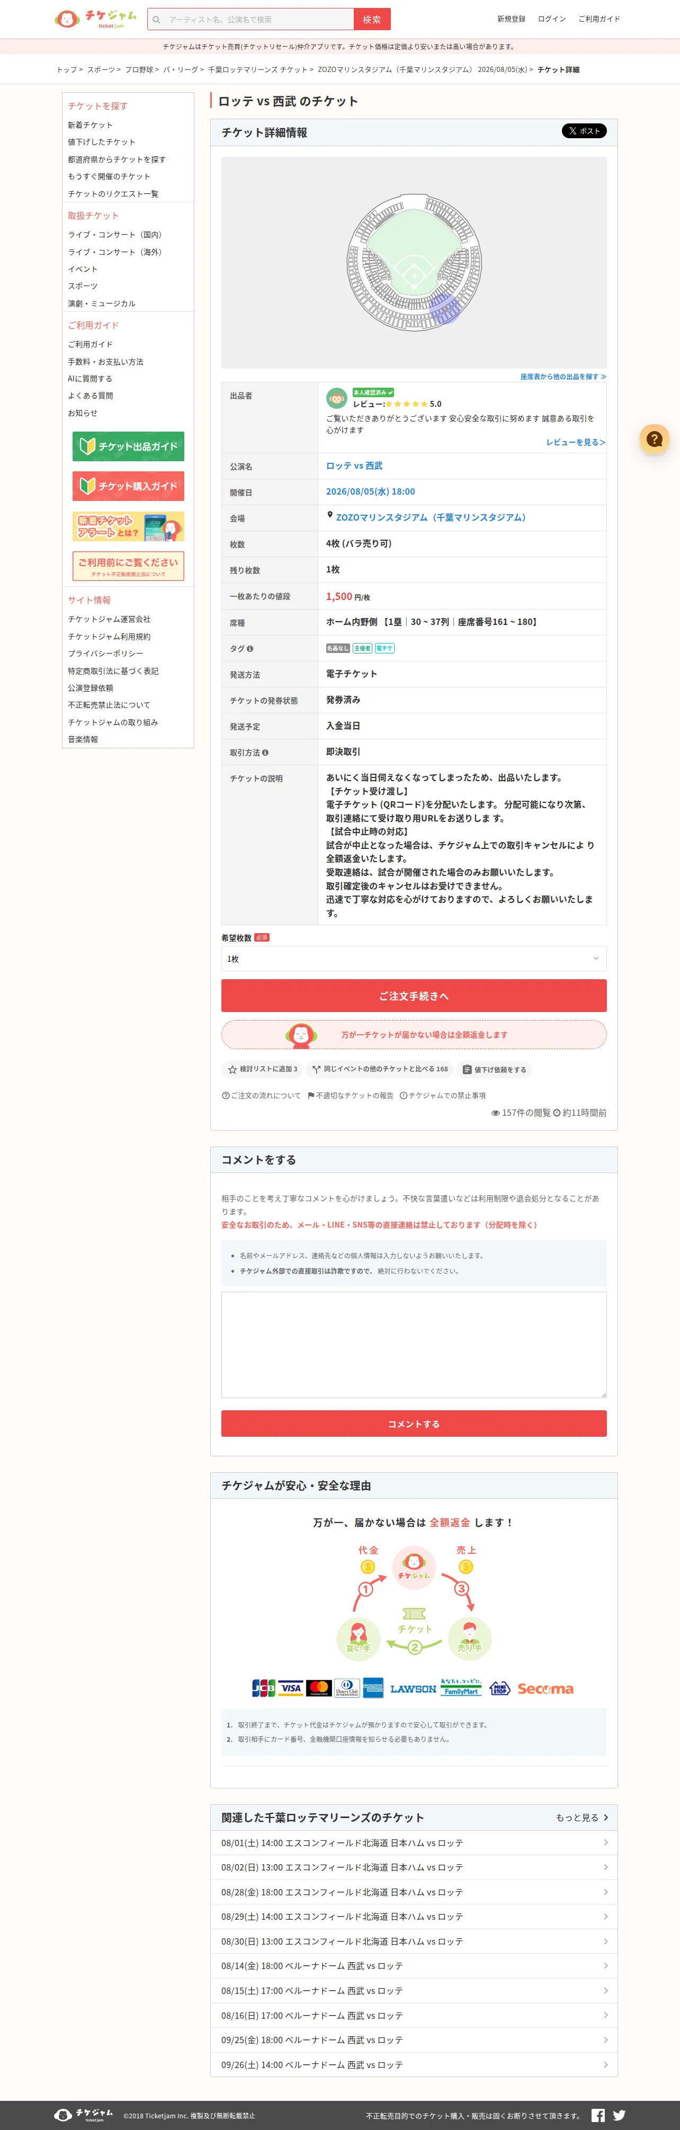This screenshot has width=680, height=2130.
Task: Select よくある質問 in the sidebar
Action: point(90,396)
